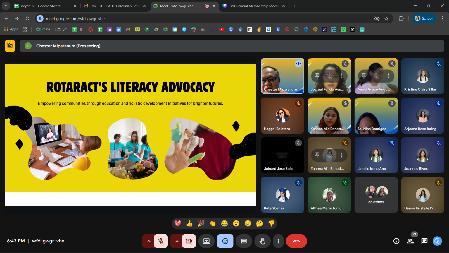Screen dimensions: 449x253
Task: Raise hand using the hand icon
Action: (263, 241)
